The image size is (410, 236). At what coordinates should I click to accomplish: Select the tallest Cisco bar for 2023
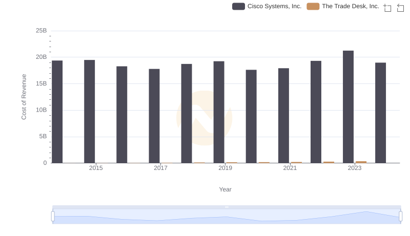point(348,106)
